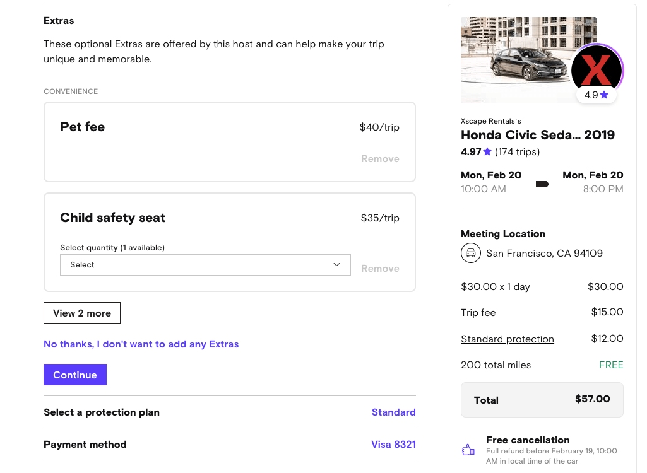Edit the Visa 8321 payment method

[393, 445]
